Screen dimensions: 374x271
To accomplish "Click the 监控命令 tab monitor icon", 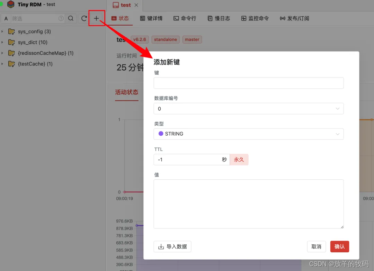I will [243, 18].
